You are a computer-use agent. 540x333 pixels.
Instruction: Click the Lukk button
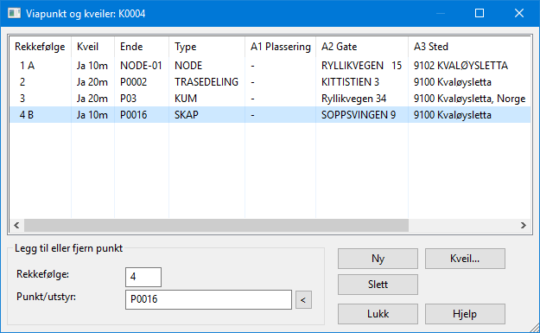point(378,314)
